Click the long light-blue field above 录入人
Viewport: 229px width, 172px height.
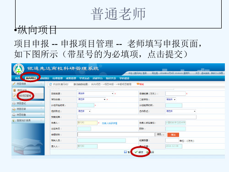tap(102, 140)
